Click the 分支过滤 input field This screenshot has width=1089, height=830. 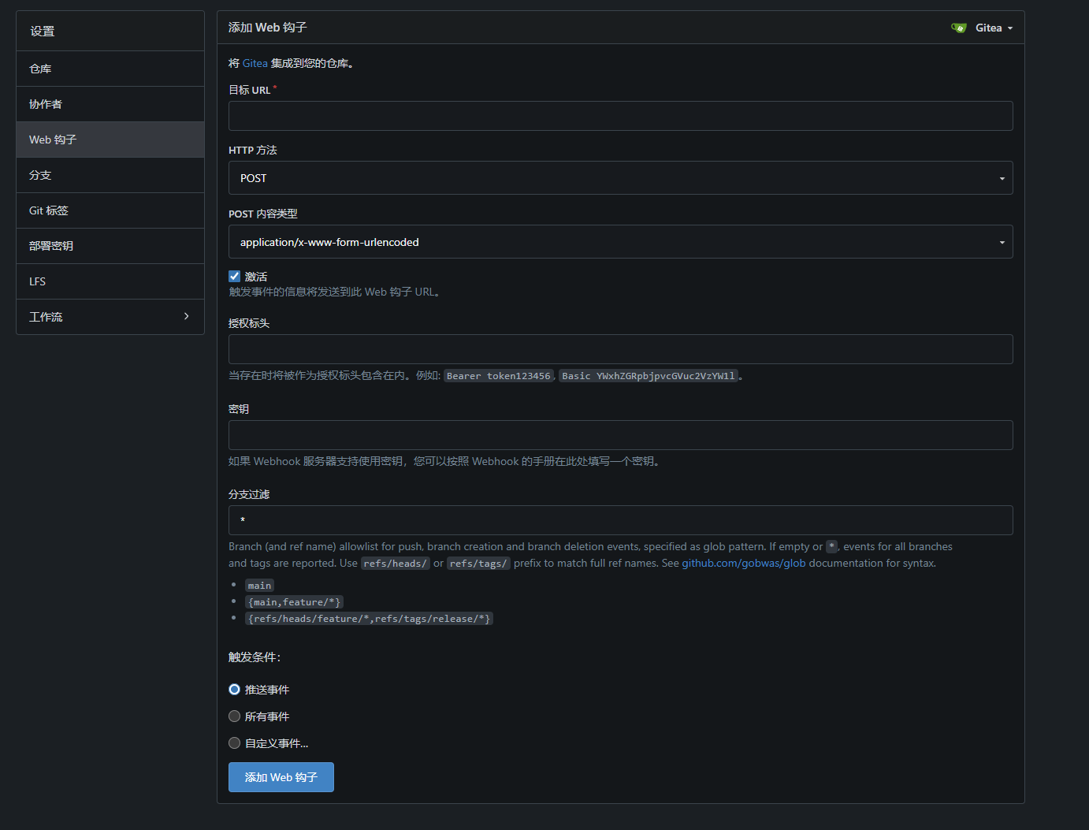pos(620,520)
